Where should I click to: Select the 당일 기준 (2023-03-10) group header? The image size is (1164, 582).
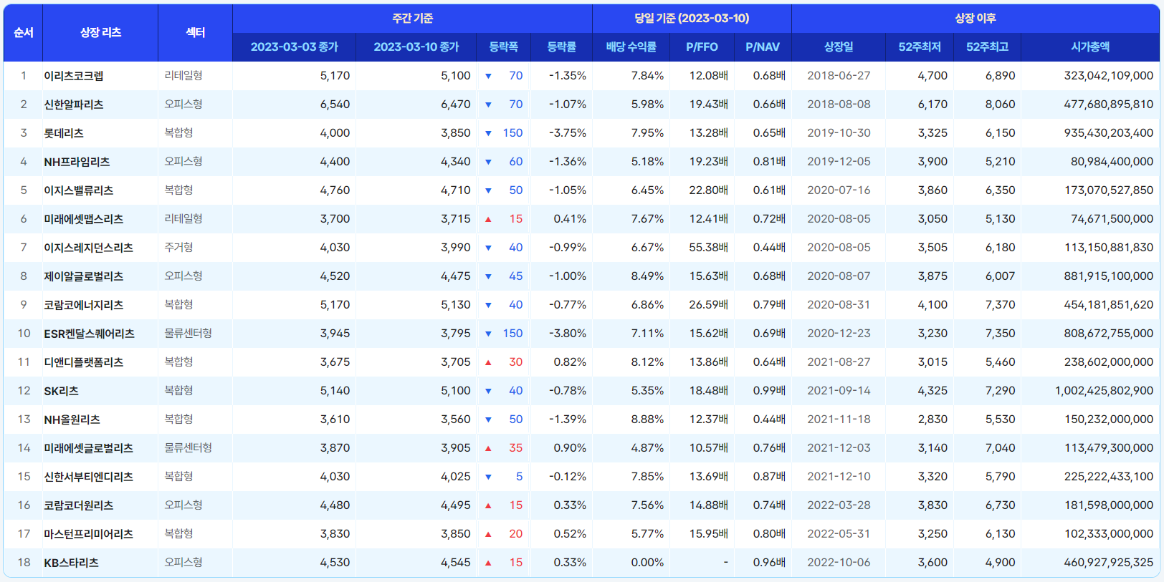692,19
